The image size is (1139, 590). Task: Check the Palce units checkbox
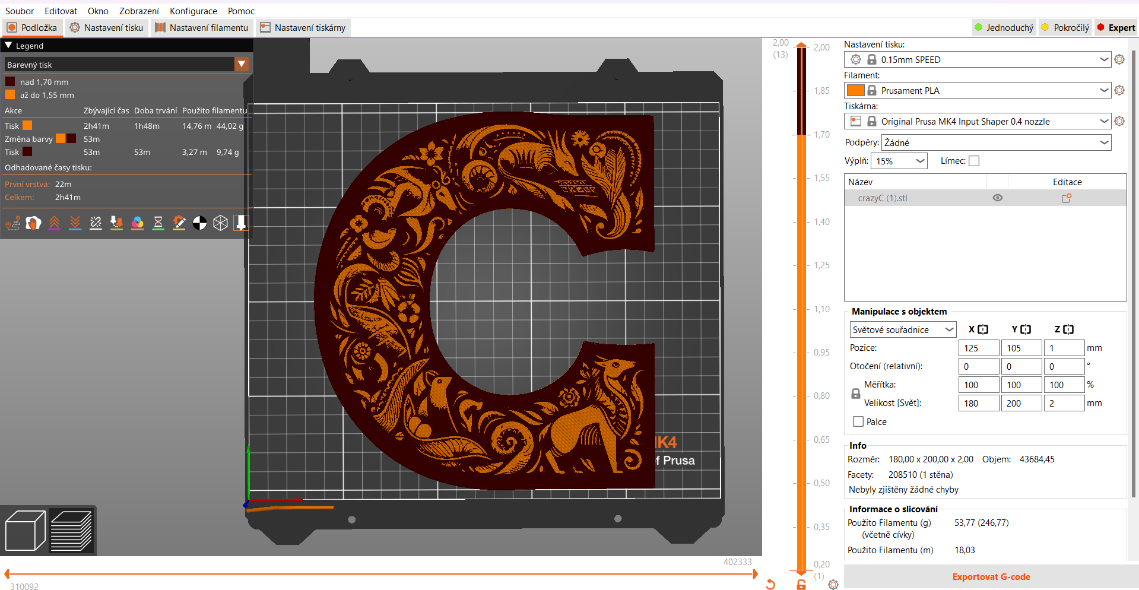(x=857, y=421)
